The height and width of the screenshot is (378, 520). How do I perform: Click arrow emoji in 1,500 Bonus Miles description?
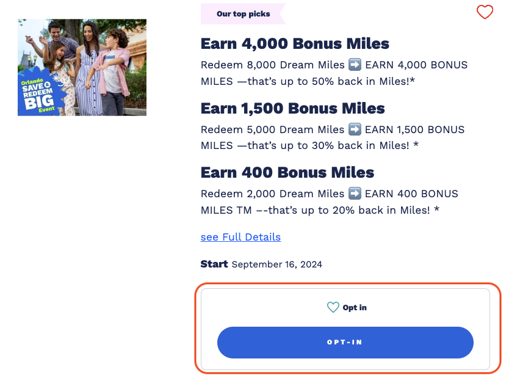pyautogui.click(x=355, y=129)
